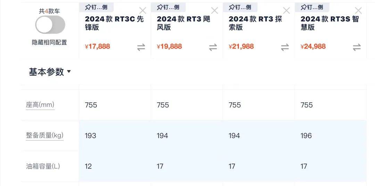Image resolution: width=375 pixels, height=186 pixels.
Task: Open 2024款 RT3S 智慧版 title link
Action: point(330,23)
